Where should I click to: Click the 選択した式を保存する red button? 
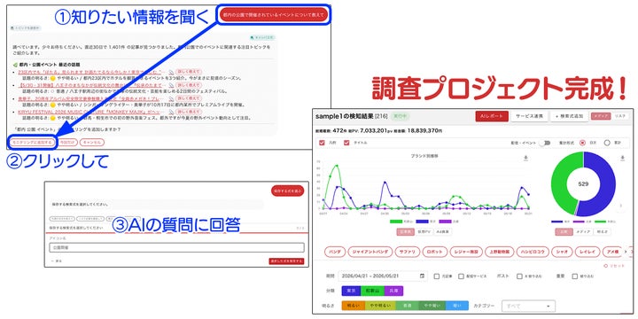tap(286, 261)
